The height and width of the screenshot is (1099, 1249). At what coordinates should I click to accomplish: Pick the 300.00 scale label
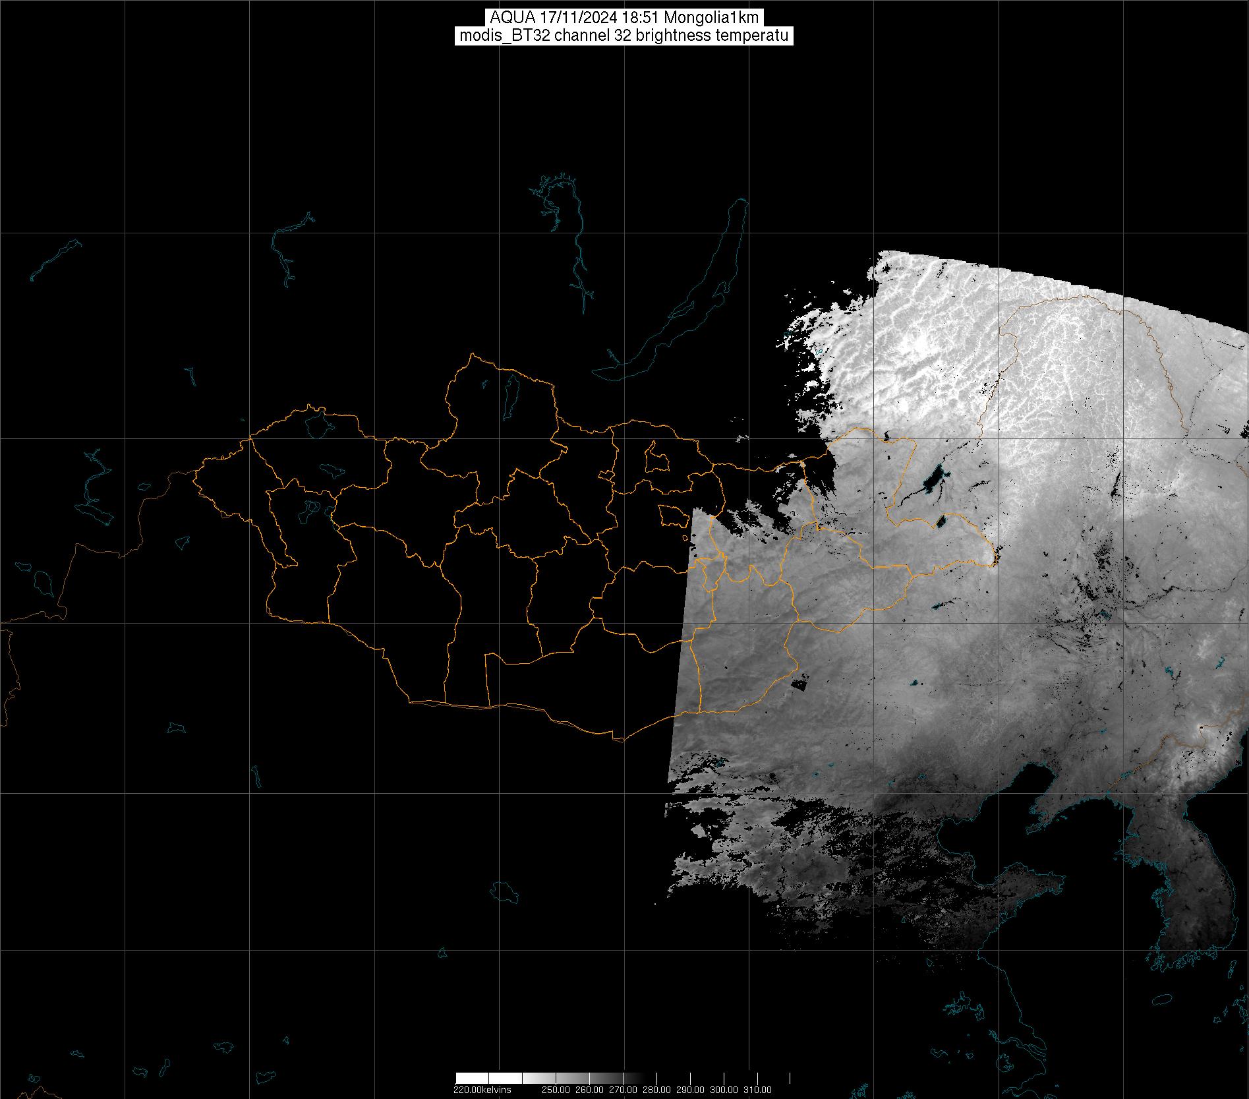point(724,1090)
